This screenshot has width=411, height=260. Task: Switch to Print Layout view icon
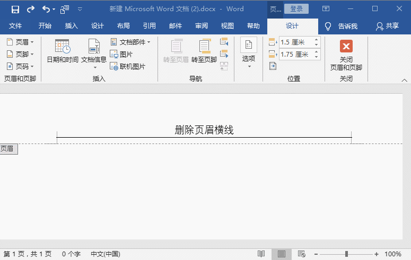point(282,254)
